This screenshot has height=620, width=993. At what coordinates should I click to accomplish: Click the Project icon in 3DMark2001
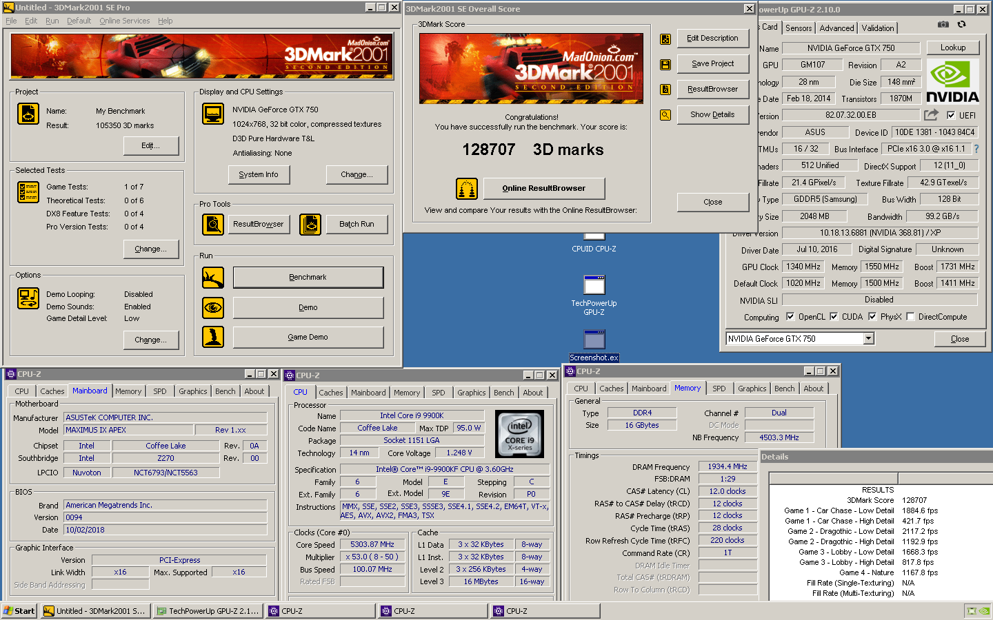pos(28,114)
